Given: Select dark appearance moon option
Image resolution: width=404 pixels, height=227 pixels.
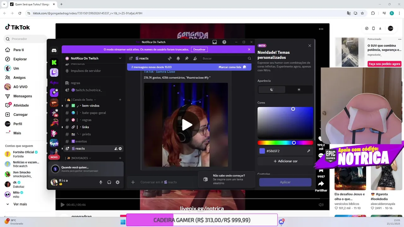Looking at the screenshot, I should coord(272,90).
